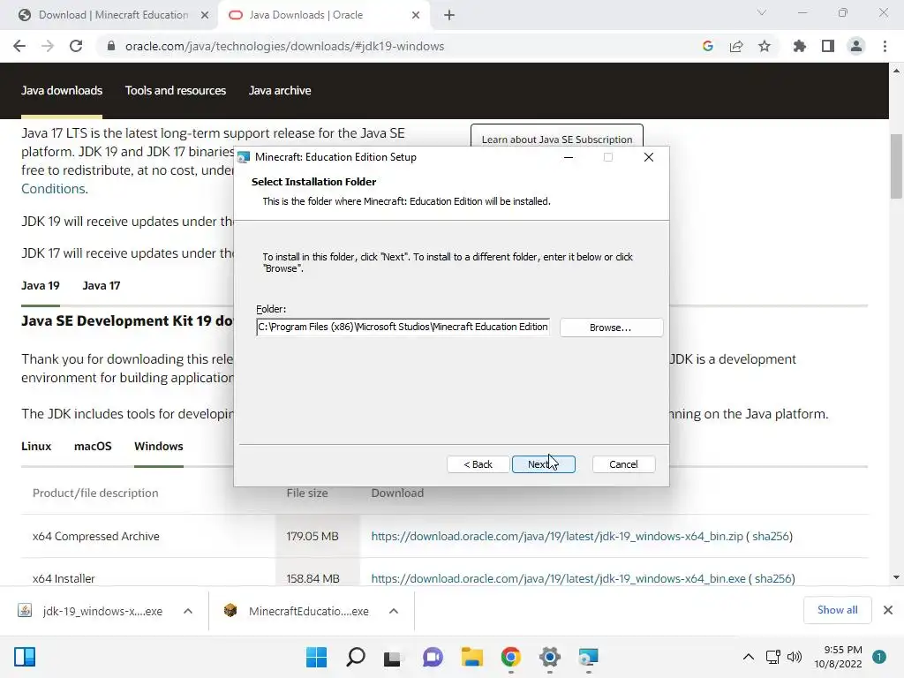
Task: Close the Minecraft Education download tab
Action: click(x=205, y=15)
